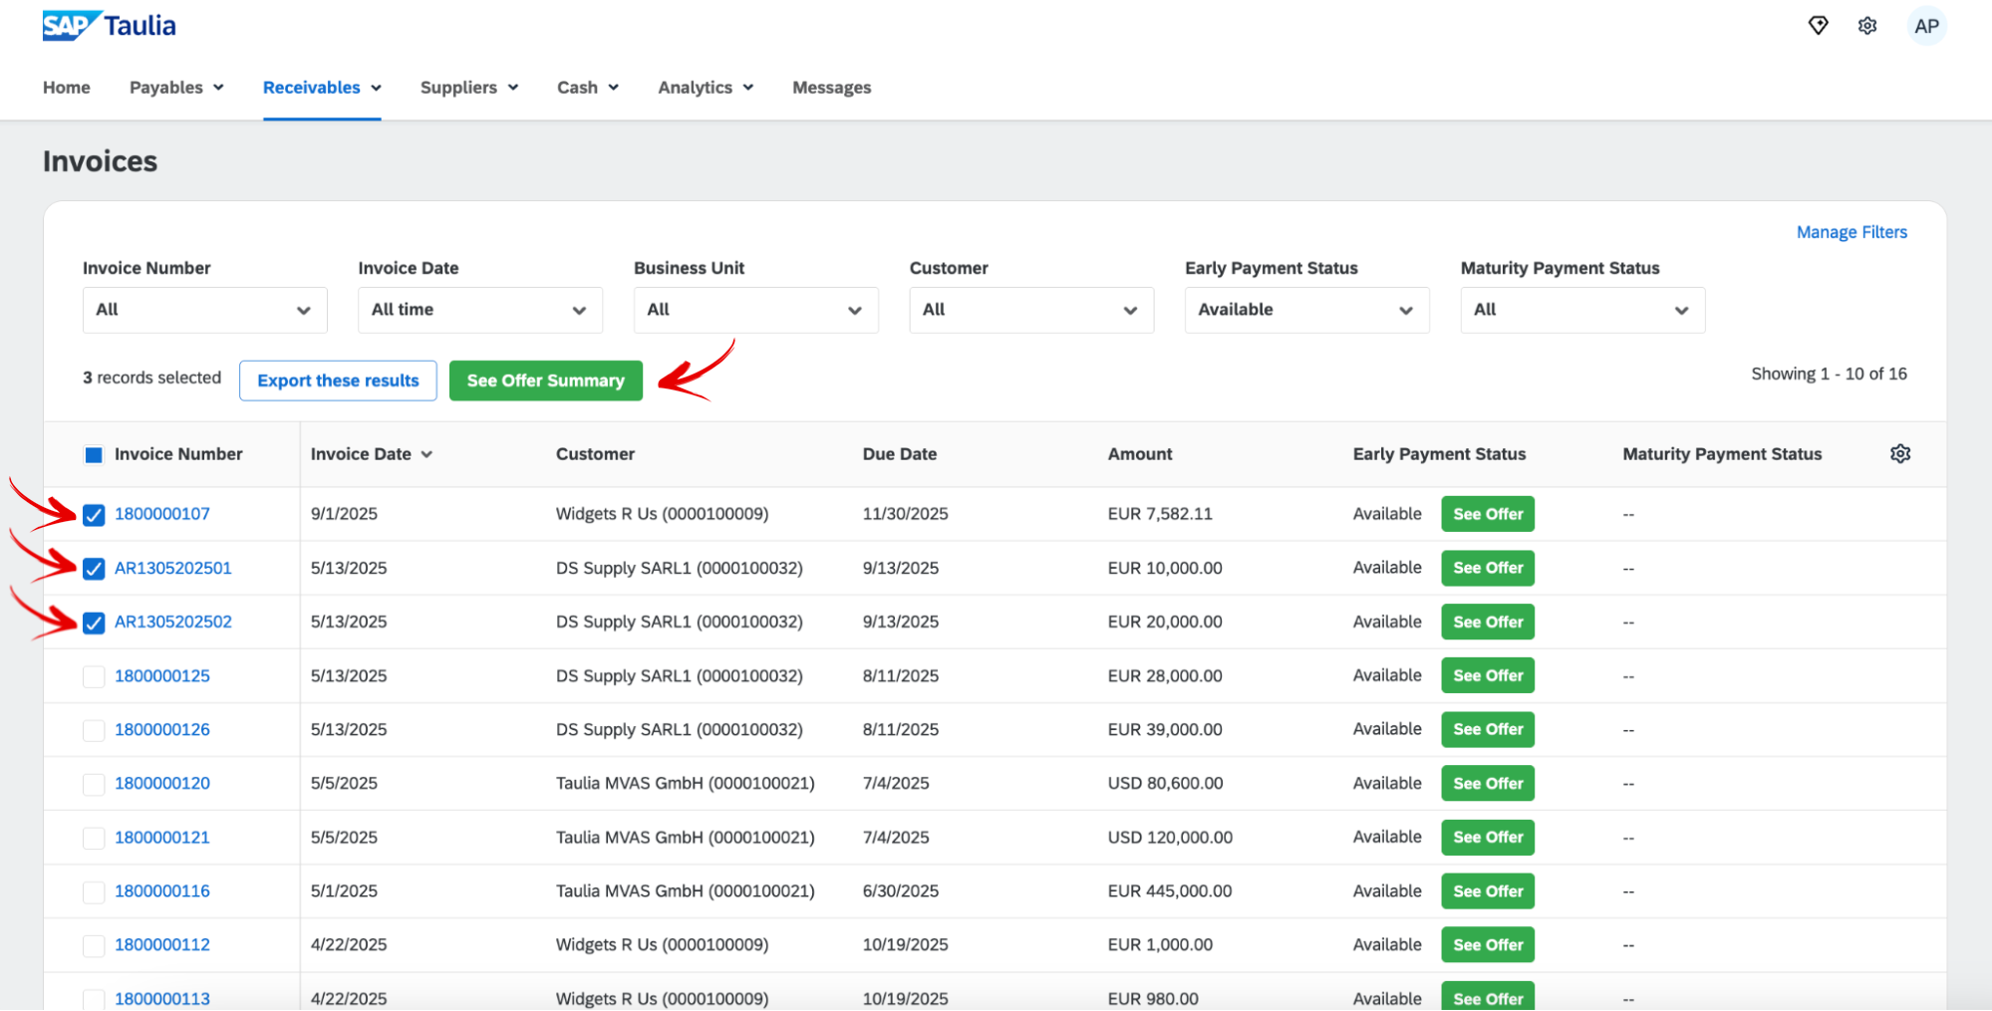
Task: Open invoice link AR1305202501
Action: coord(173,568)
